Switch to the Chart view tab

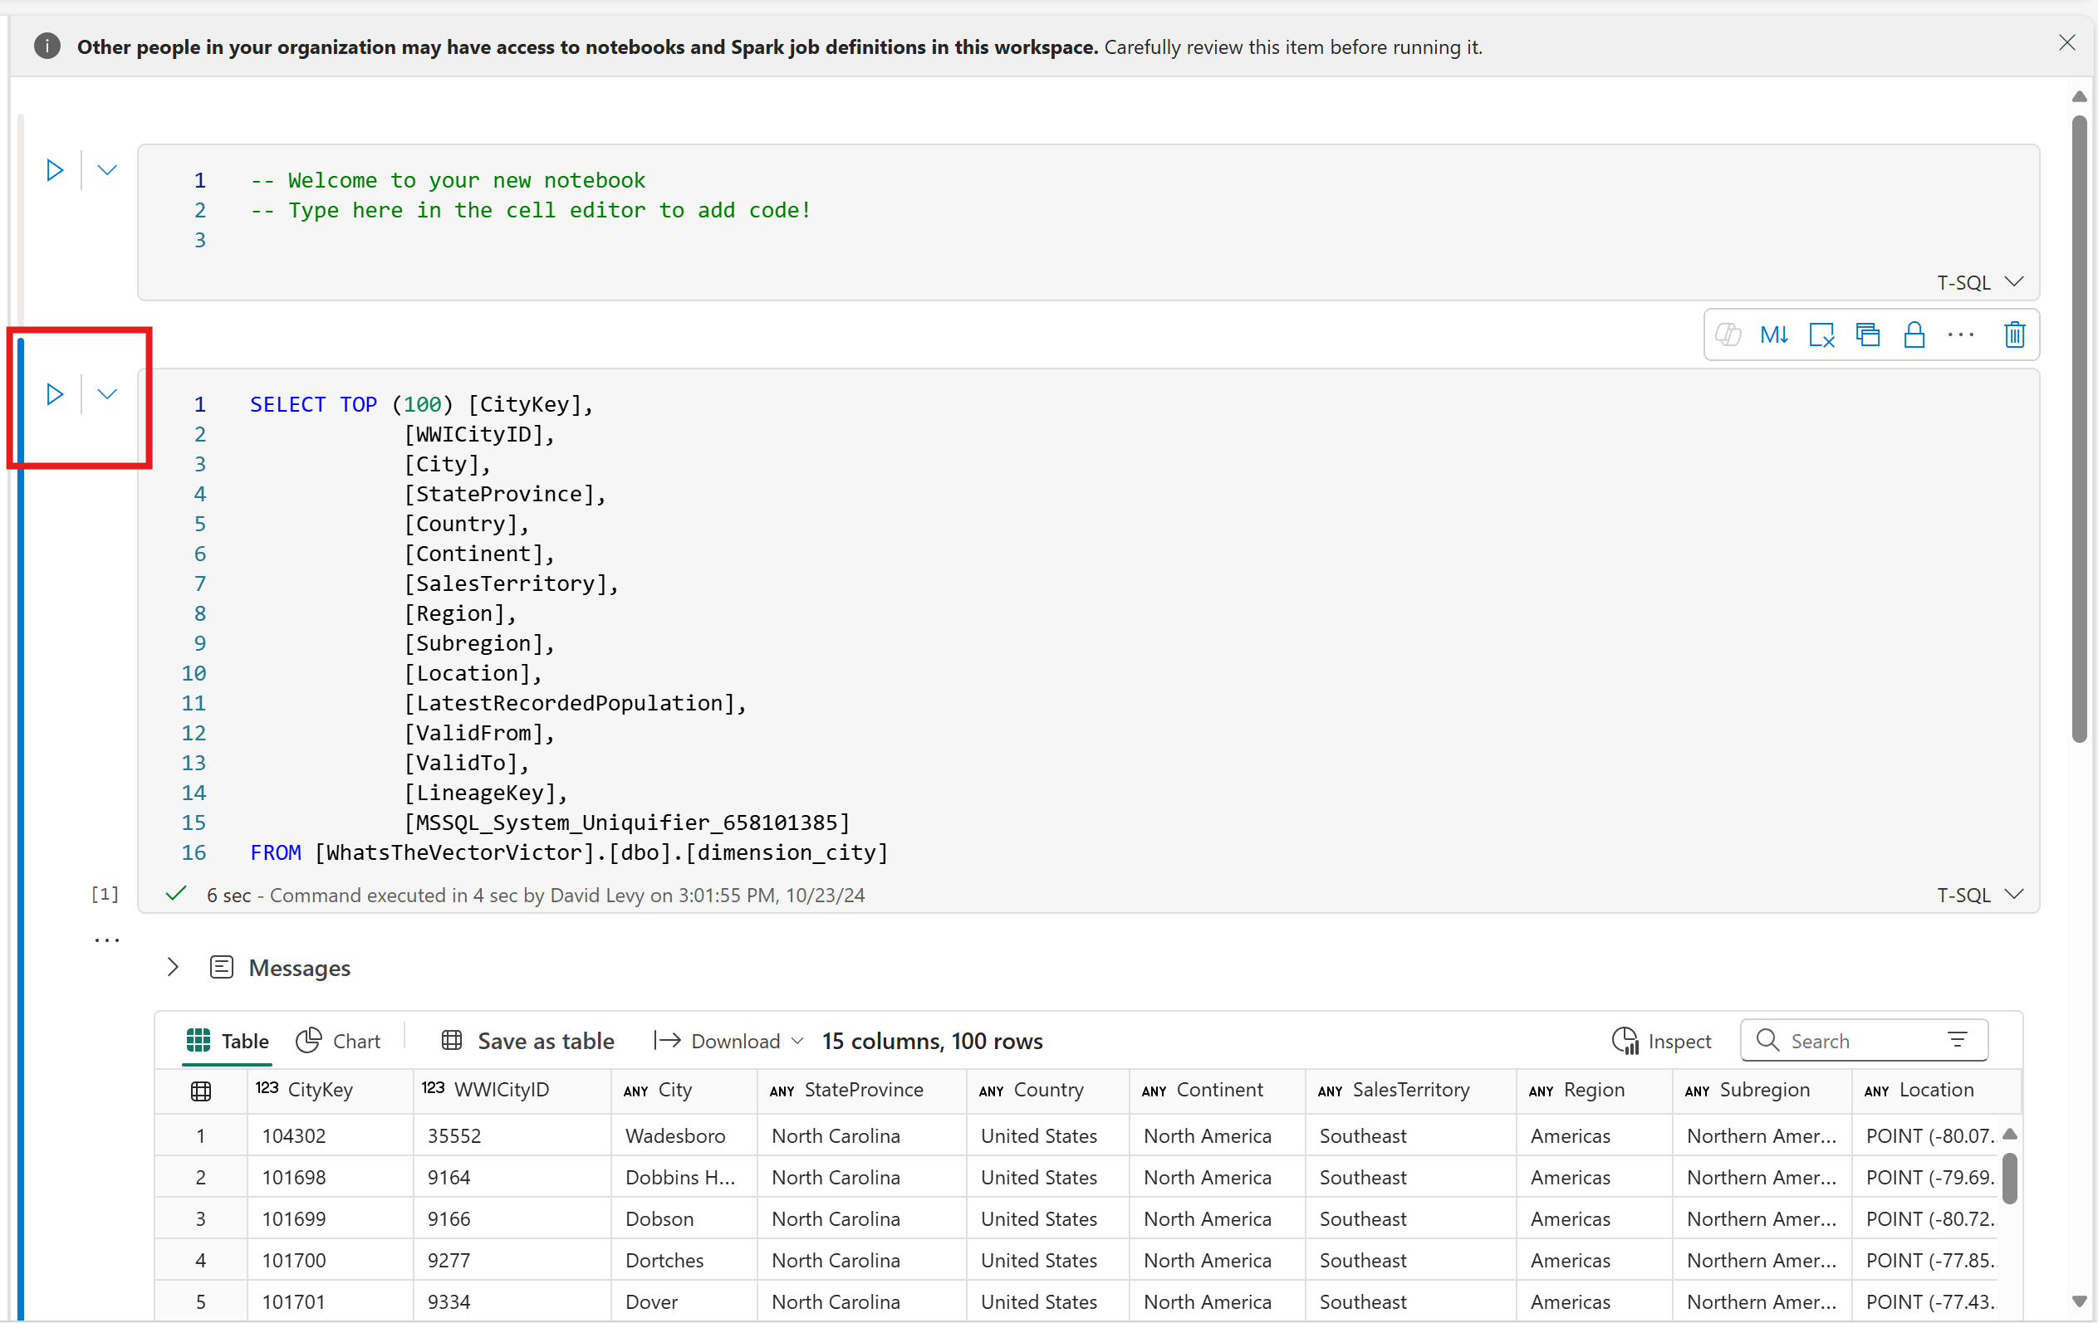[x=337, y=1041]
